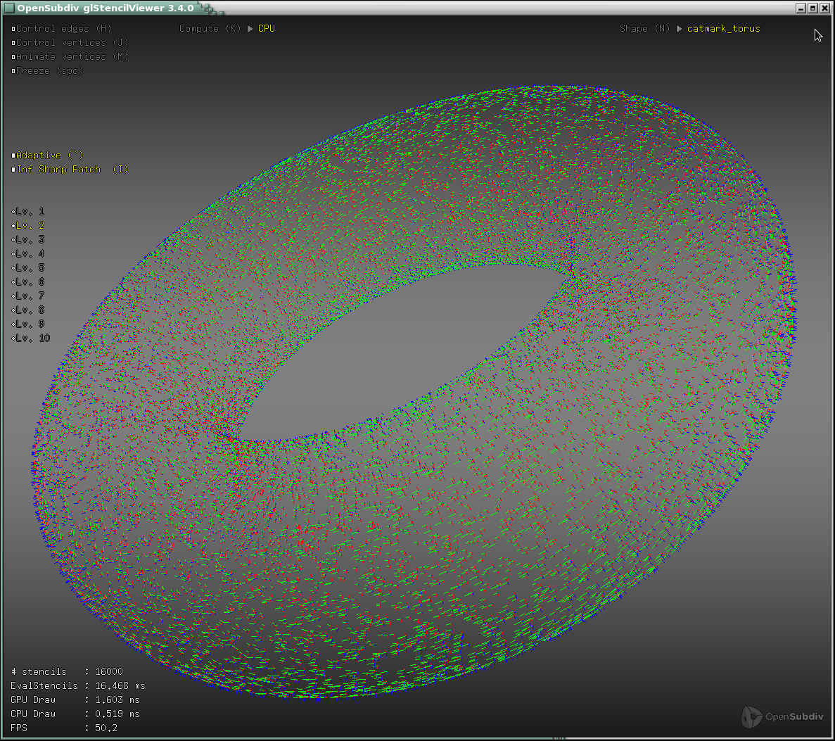Viewport: 835px width, 741px height.
Task: Toggle the Freeze option
Action: (x=13, y=71)
